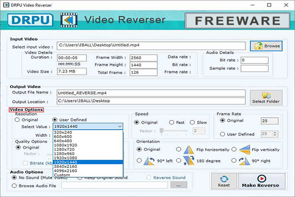Choose 1080x1920 from resolution list
The height and width of the screenshot is (197, 295).
pyautogui.click(x=88, y=145)
